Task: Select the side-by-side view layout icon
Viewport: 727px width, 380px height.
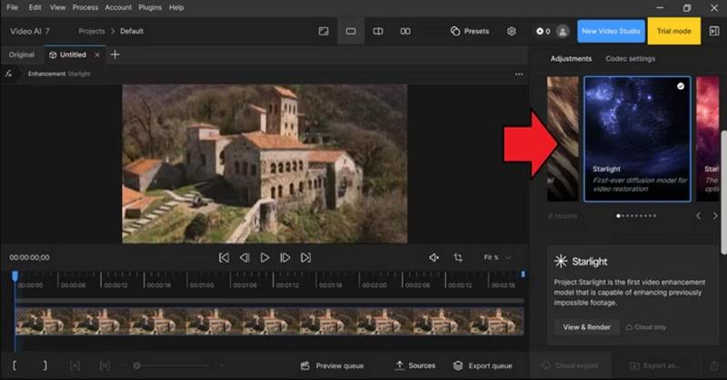Action: click(405, 32)
